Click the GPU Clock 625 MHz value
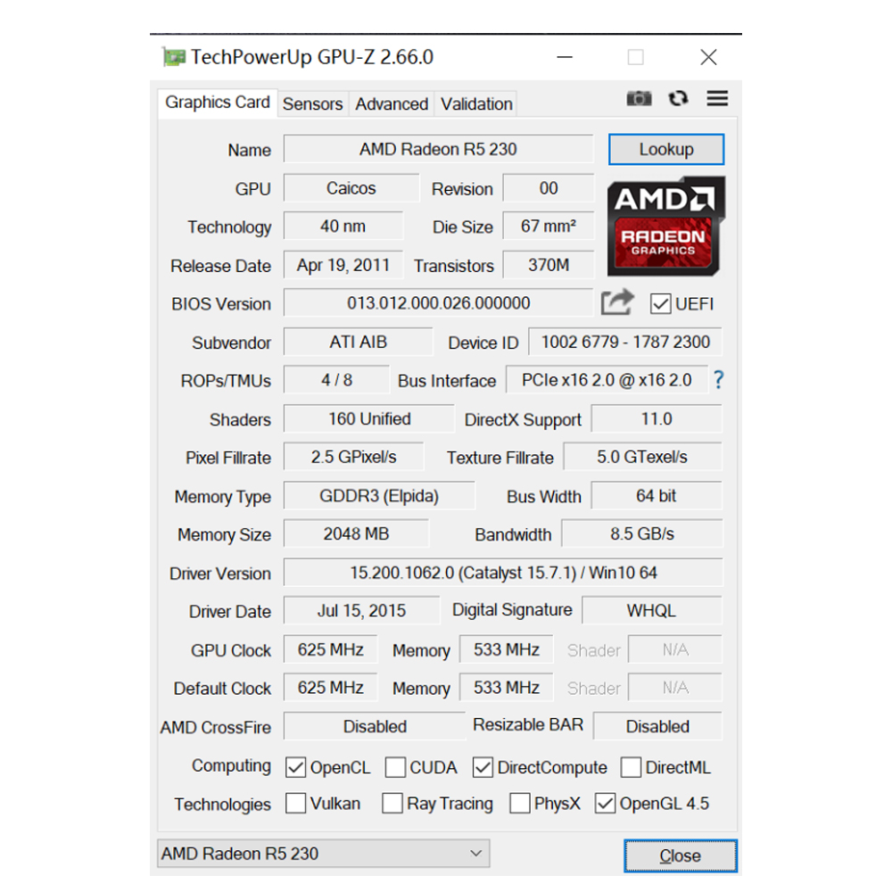The height and width of the screenshot is (892, 892). 331,649
